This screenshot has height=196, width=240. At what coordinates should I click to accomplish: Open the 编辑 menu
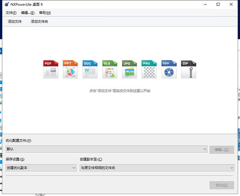coord(28,13)
